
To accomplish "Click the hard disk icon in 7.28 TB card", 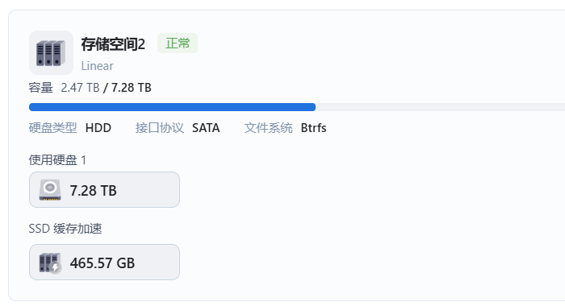I will click(x=50, y=189).
